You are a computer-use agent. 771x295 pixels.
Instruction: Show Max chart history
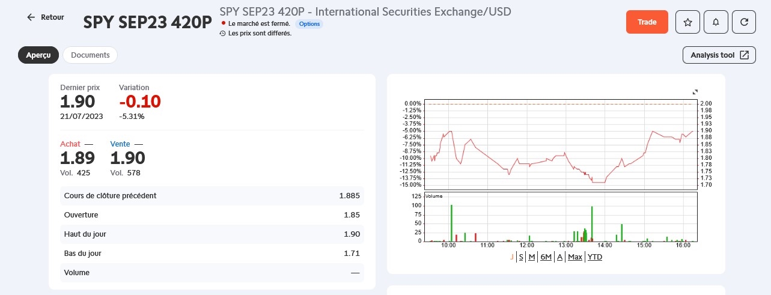[575, 257]
